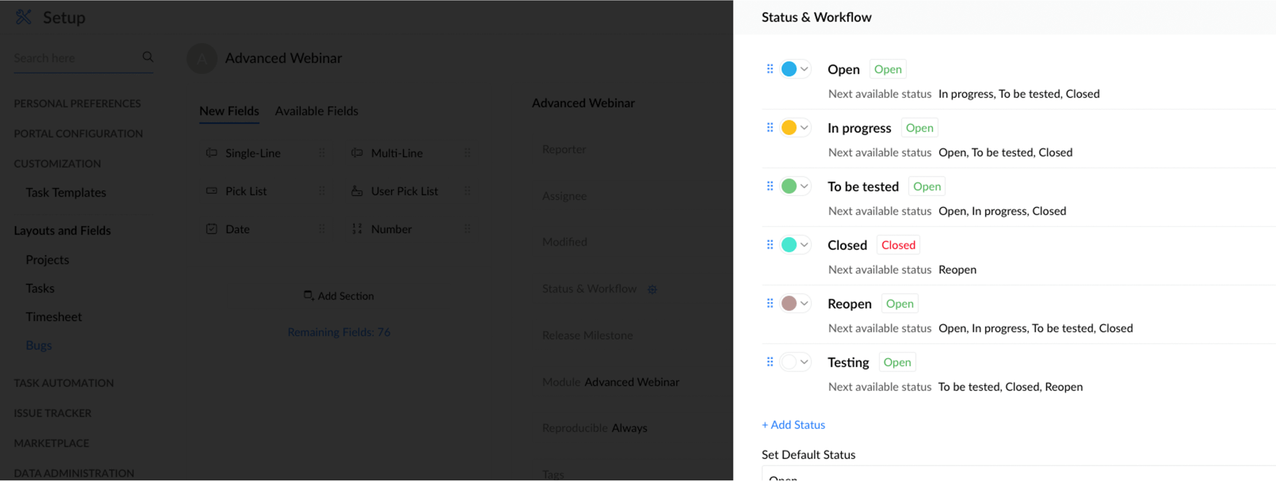Pick the blue Open status color
This screenshot has width=1276, height=481.
point(789,69)
